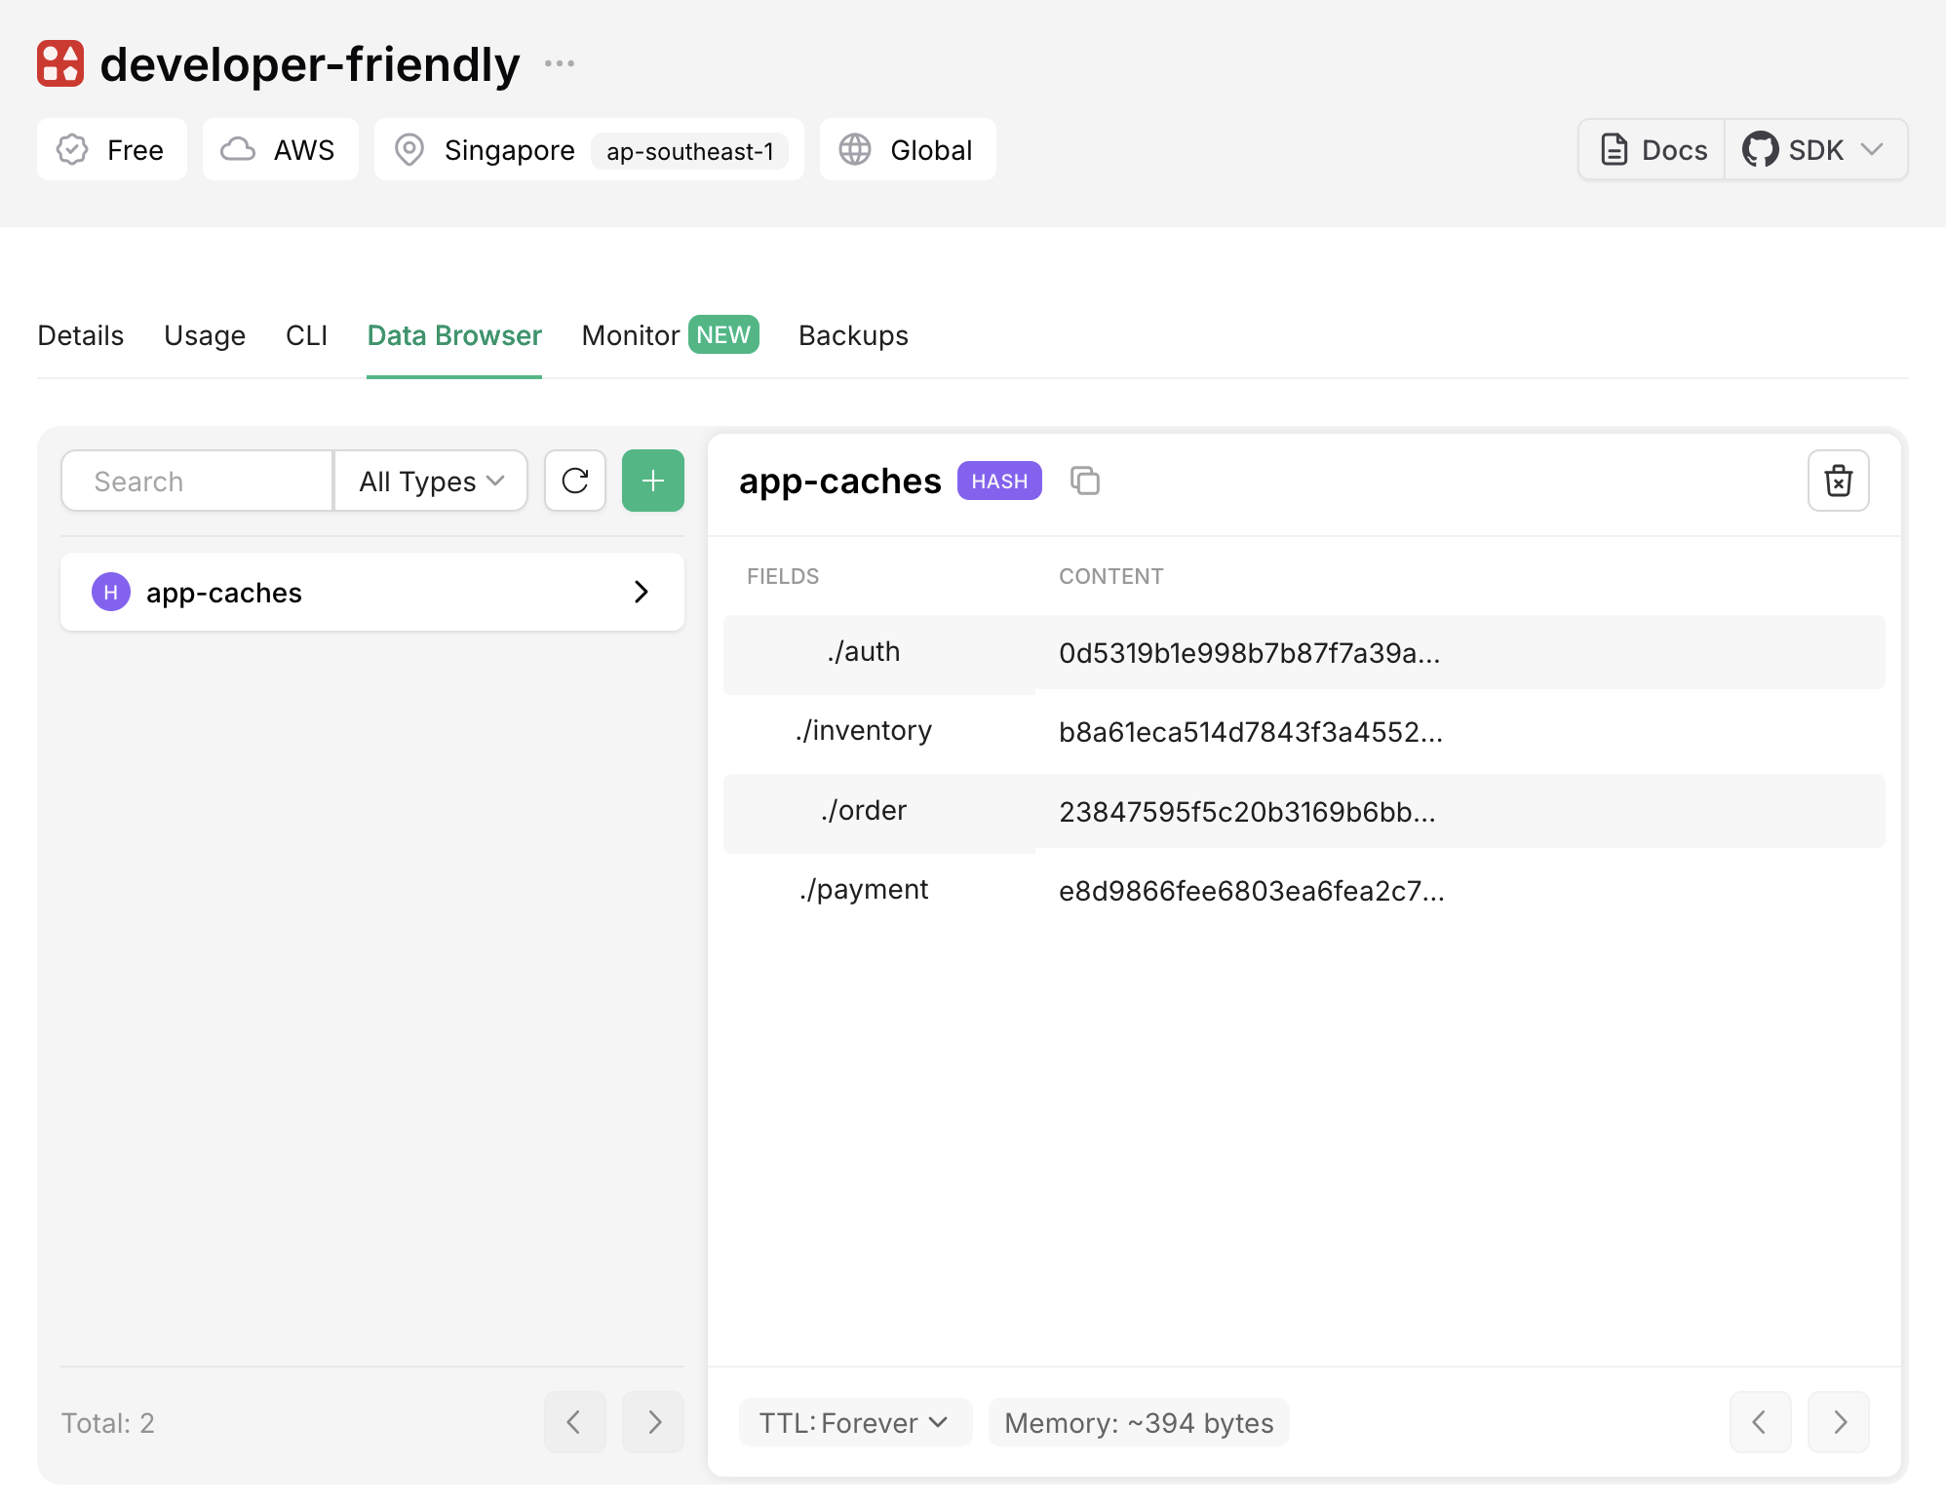Select the app-caches key in list
Image resolution: width=1946 pixels, height=1503 pixels.
[x=371, y=592]
